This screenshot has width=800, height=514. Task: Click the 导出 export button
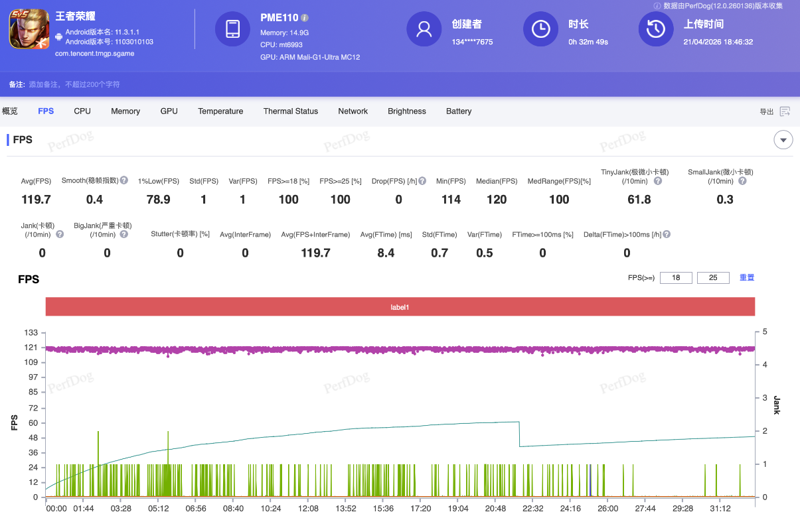pyautogui.click(x=766, y=111)
